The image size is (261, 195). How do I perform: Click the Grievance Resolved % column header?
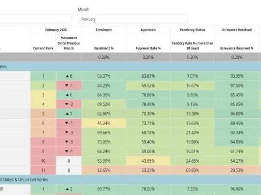pos(237,48)
